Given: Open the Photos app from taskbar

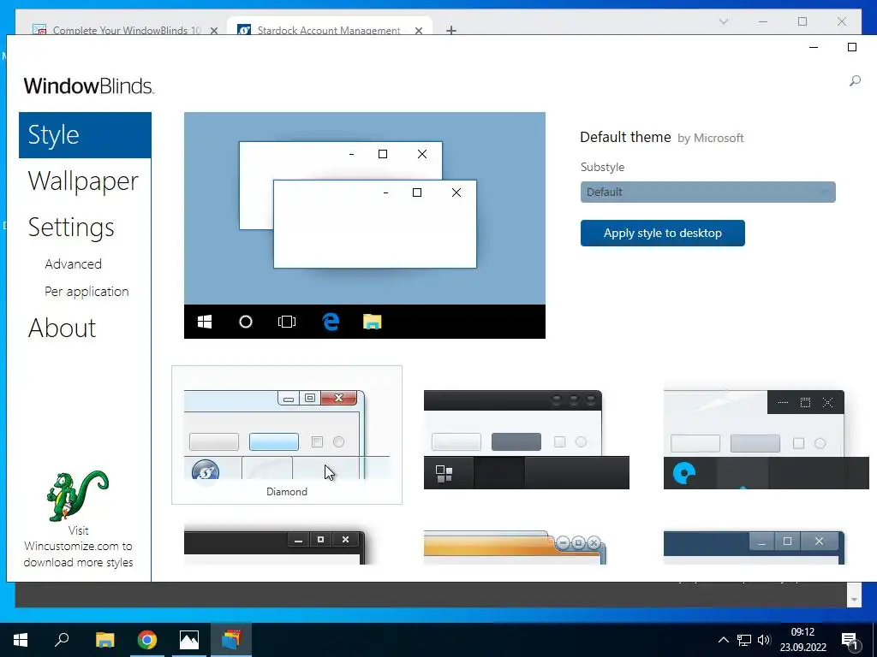Looking at the screenshot, I should (x=189, y=640).
